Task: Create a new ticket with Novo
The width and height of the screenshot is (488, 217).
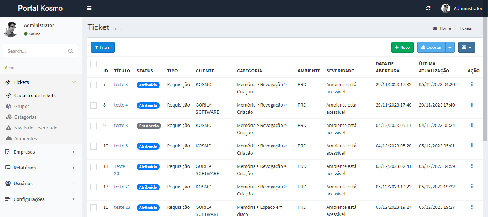Action: point(402,47)
